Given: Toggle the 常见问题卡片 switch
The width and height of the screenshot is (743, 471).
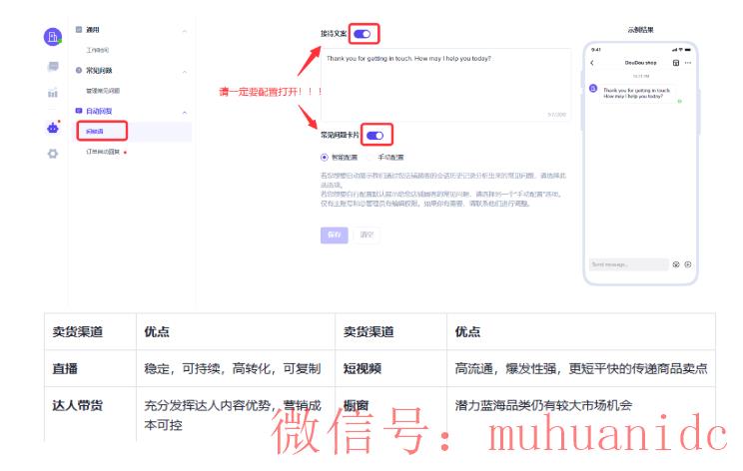Looking at the screenshot, I should [374, 136].
